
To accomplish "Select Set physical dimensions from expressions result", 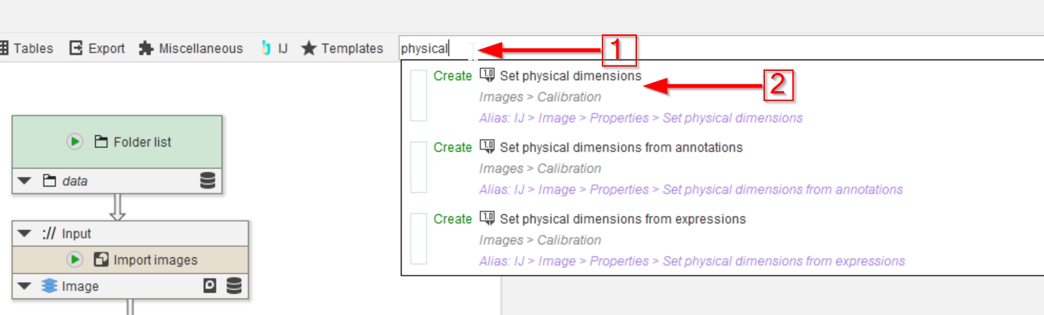I will coord(622,219).
